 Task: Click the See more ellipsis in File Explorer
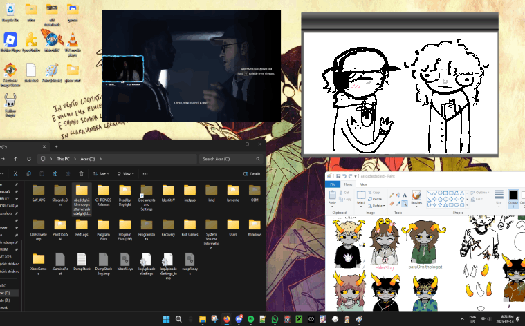coord(145,174)
